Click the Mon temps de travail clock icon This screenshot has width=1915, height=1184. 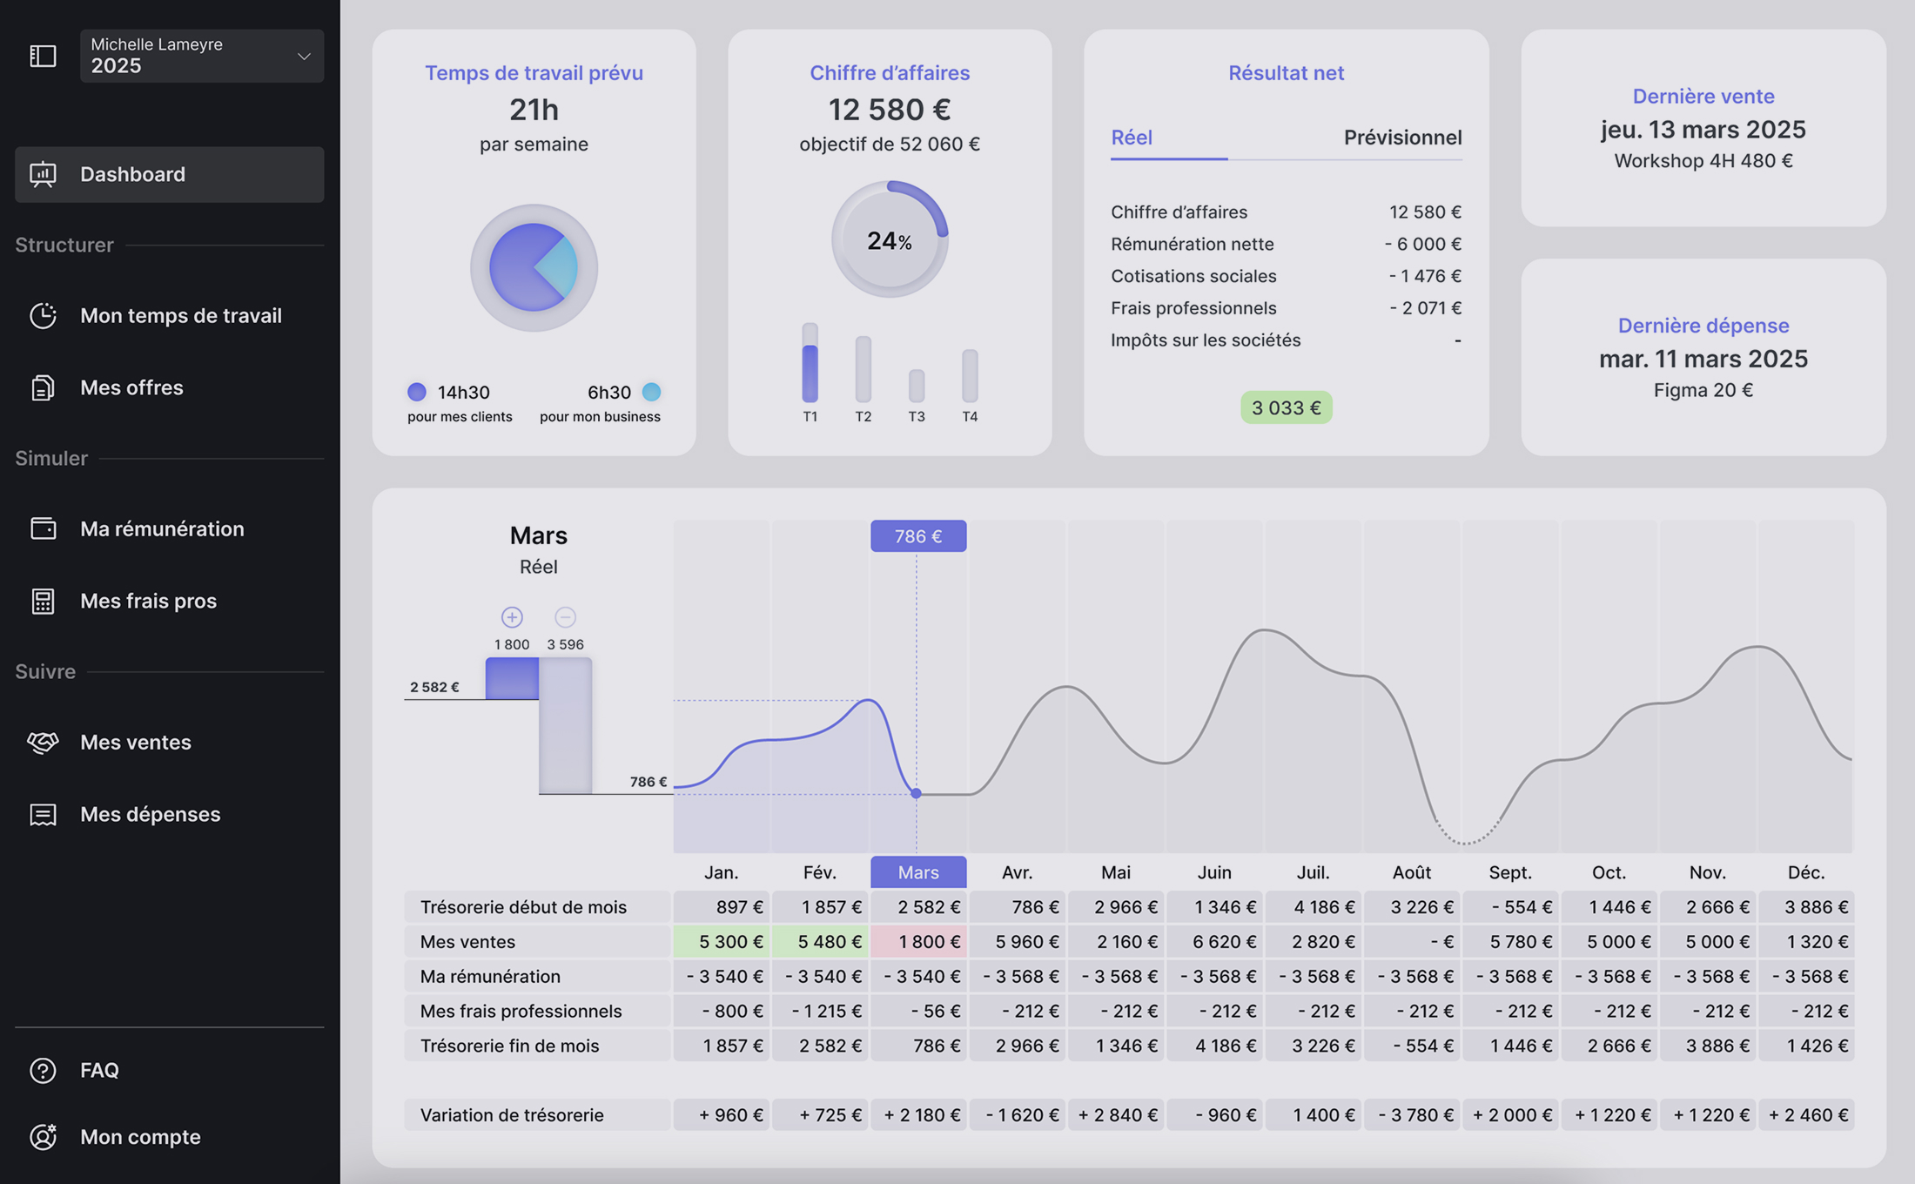pyautogui.click(x=43, y=315)
